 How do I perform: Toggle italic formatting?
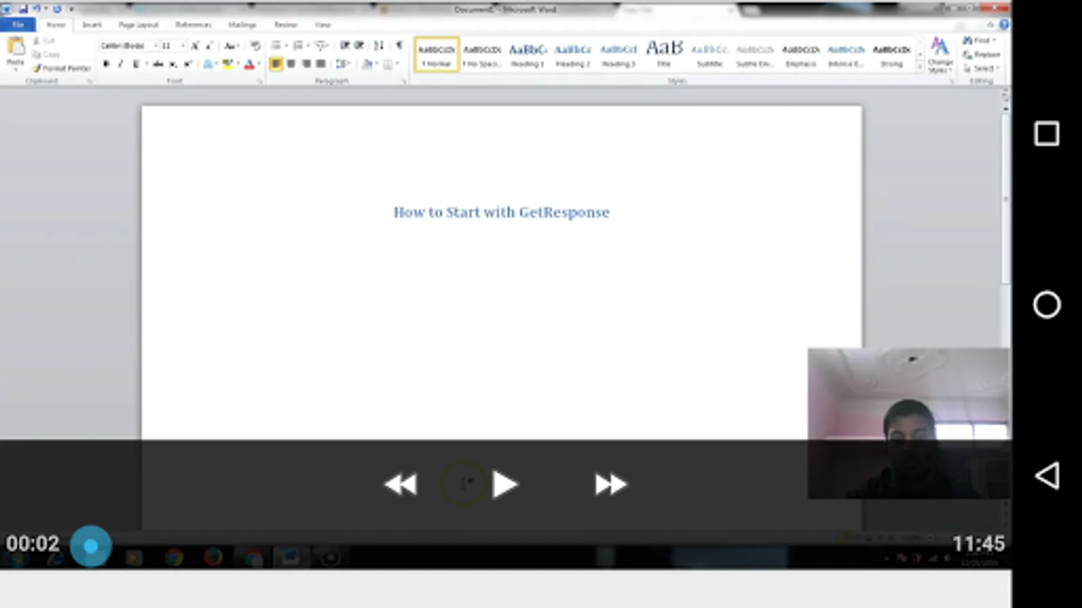pos(120,64)
